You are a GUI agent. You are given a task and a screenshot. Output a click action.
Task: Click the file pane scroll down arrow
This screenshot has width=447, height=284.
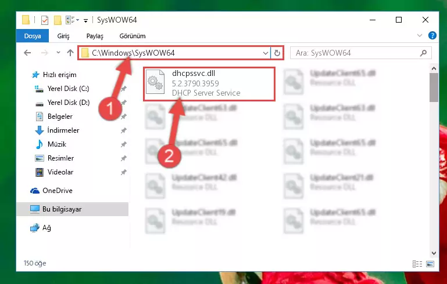click(434, 253)
